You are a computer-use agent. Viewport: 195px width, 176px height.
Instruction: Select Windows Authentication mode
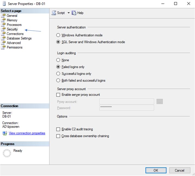click(58, 35)
